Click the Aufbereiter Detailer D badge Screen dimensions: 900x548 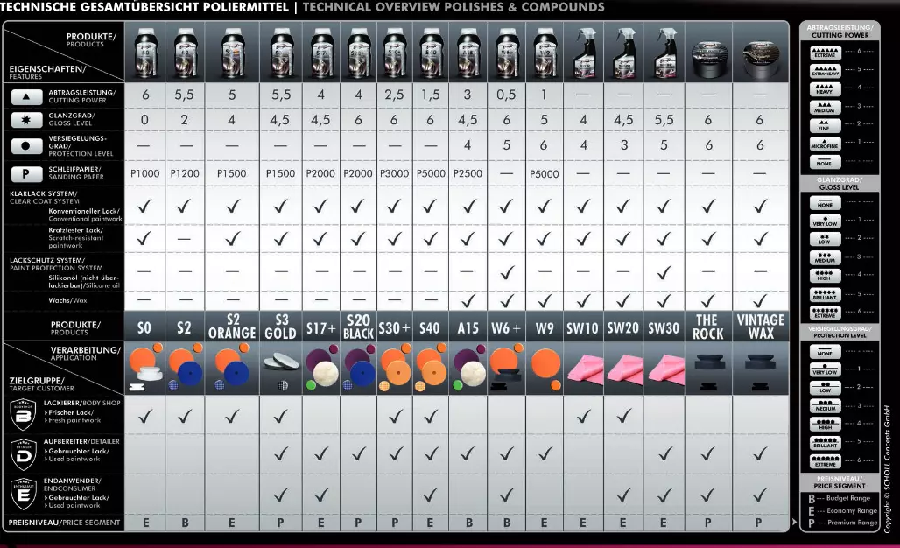tap(24, 454)
